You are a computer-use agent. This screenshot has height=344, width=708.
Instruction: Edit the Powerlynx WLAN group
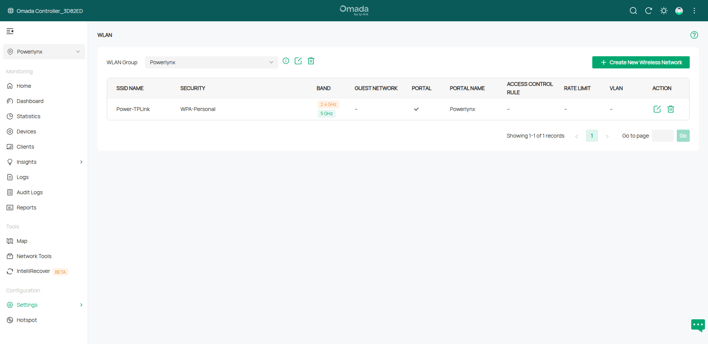click(x=298, y=61)
